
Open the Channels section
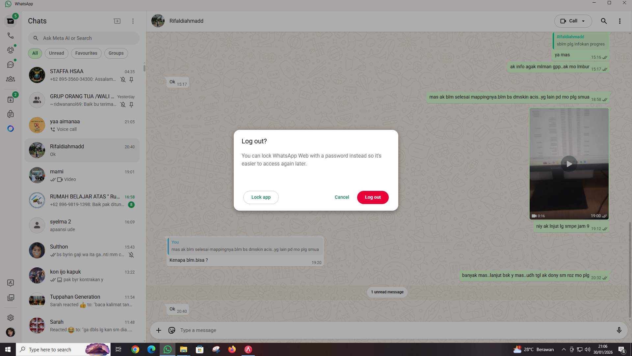click(11, 64)
